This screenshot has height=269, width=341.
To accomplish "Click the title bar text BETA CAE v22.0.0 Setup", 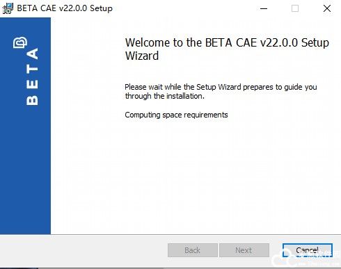I will point(65,8).
